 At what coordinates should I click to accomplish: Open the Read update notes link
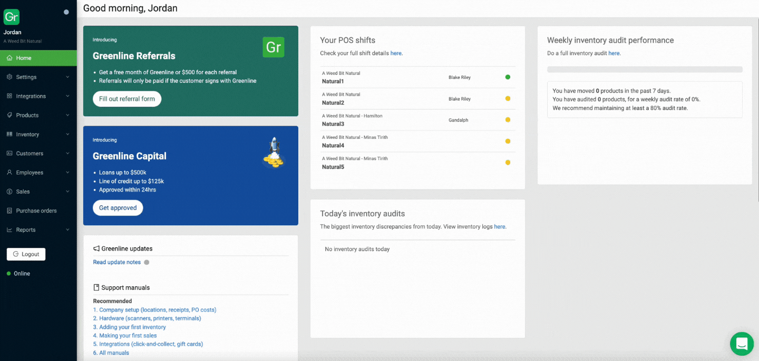(x=116, y=262)
